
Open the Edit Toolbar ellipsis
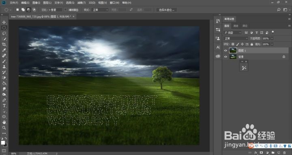point(4,133)
